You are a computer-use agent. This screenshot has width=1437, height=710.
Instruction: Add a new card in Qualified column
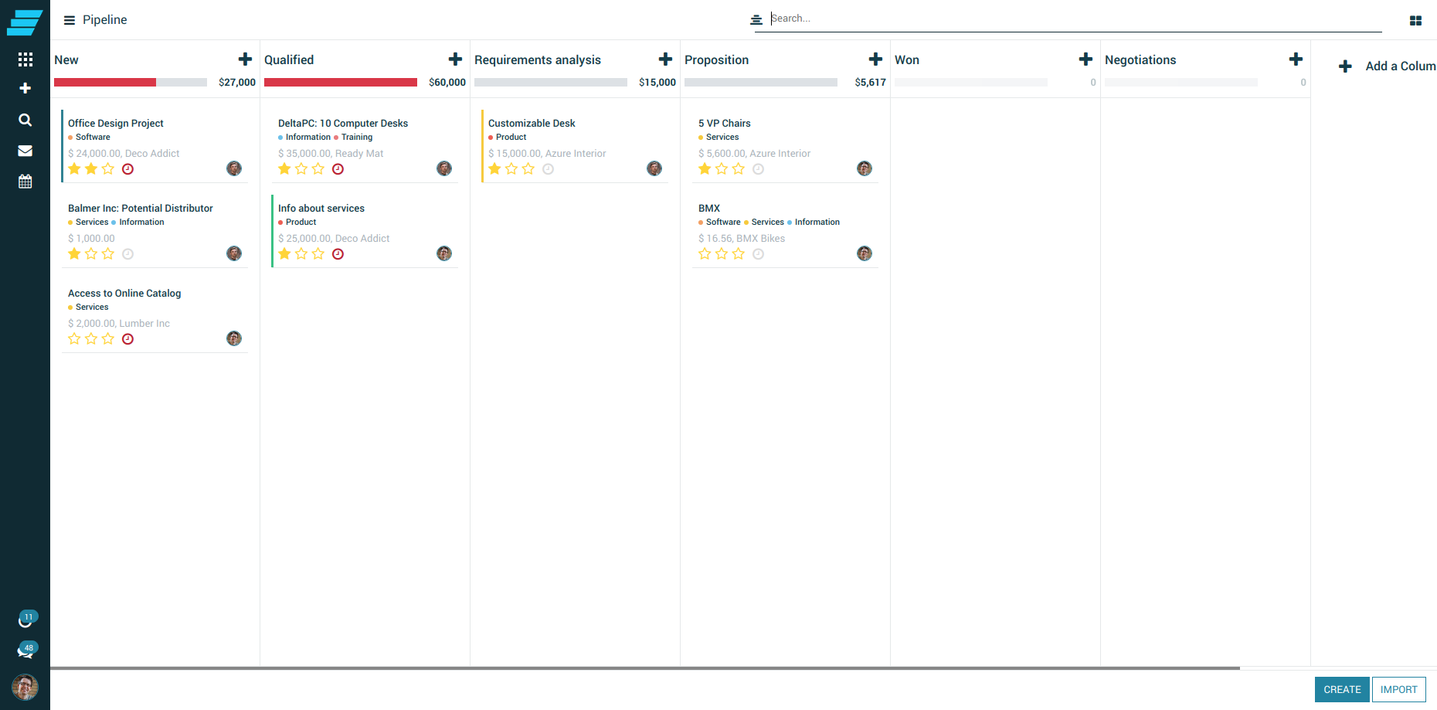455,59
